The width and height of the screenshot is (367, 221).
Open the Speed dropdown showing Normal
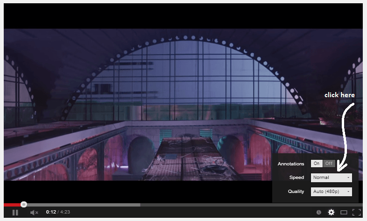[331, 178]
